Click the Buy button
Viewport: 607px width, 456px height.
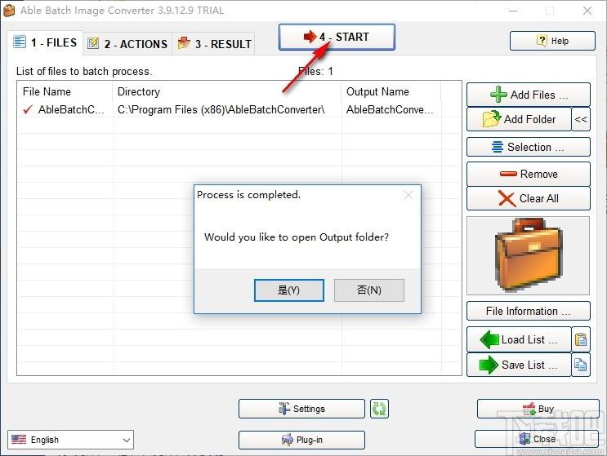pos(538,409)
